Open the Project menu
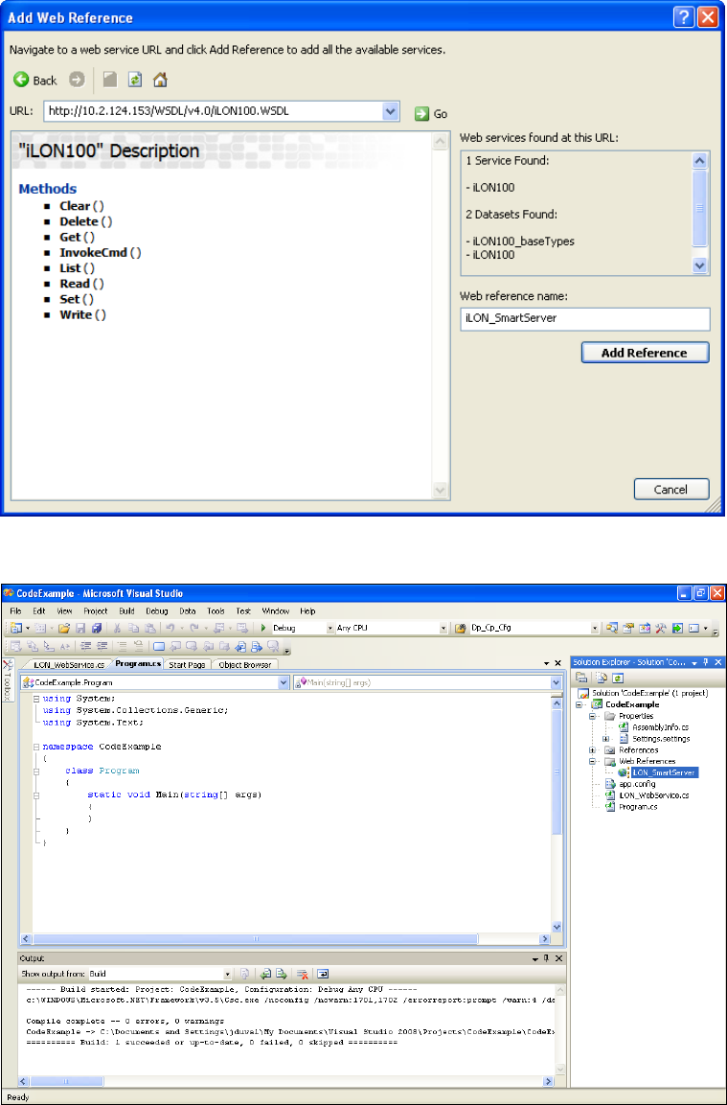 click(95, 610)
